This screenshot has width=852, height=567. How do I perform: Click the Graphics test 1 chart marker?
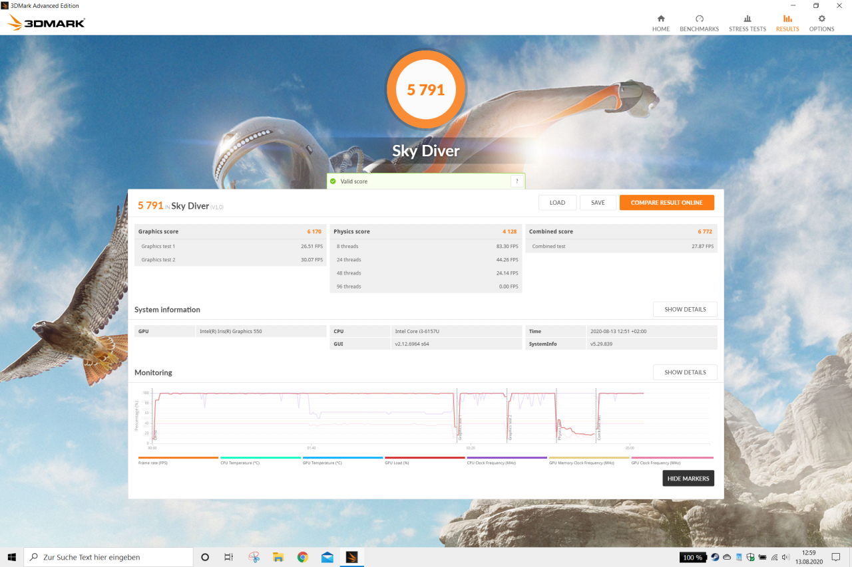click(460, 427)
